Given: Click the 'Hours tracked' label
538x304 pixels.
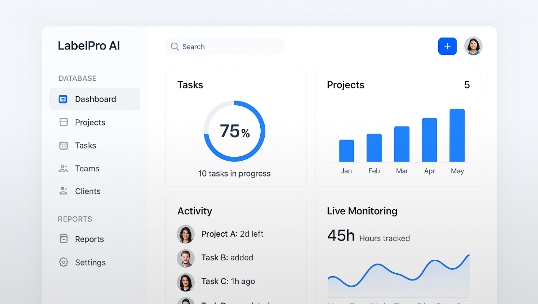Looking at the screenshot, I should 385,238.
